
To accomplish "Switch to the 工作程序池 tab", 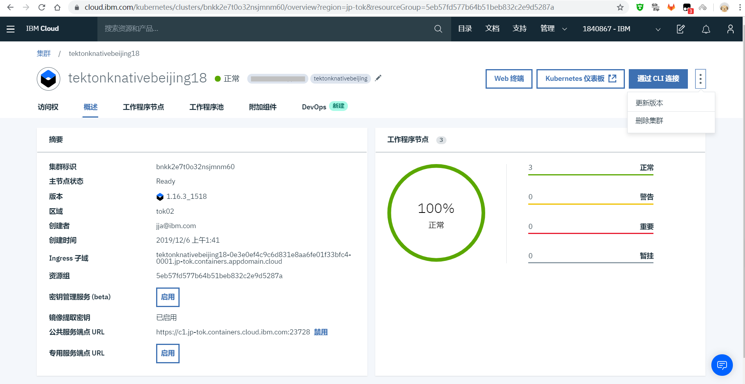I will pos(207,107).
